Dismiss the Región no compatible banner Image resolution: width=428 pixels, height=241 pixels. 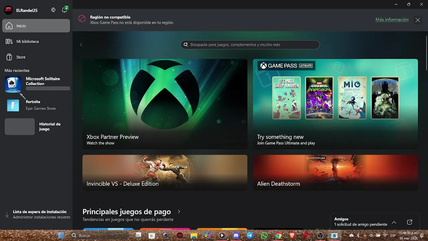tap(418, 20)
